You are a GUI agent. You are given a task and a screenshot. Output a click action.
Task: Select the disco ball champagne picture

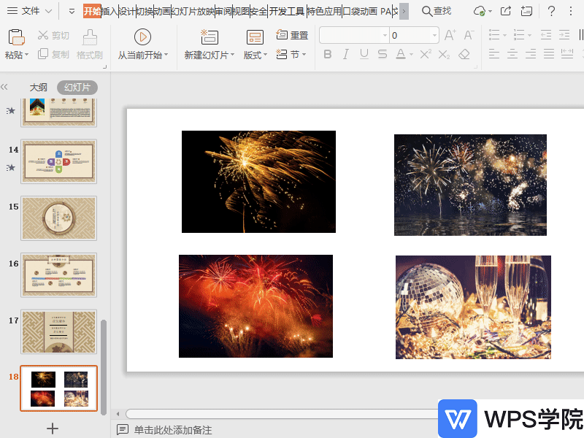coord(473,307)
